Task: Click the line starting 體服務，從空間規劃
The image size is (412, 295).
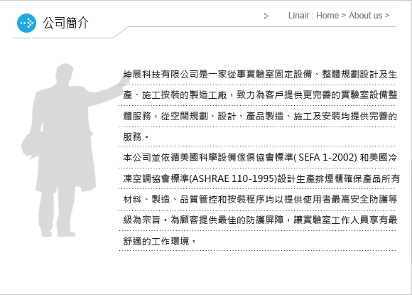Action: point(260,116)
